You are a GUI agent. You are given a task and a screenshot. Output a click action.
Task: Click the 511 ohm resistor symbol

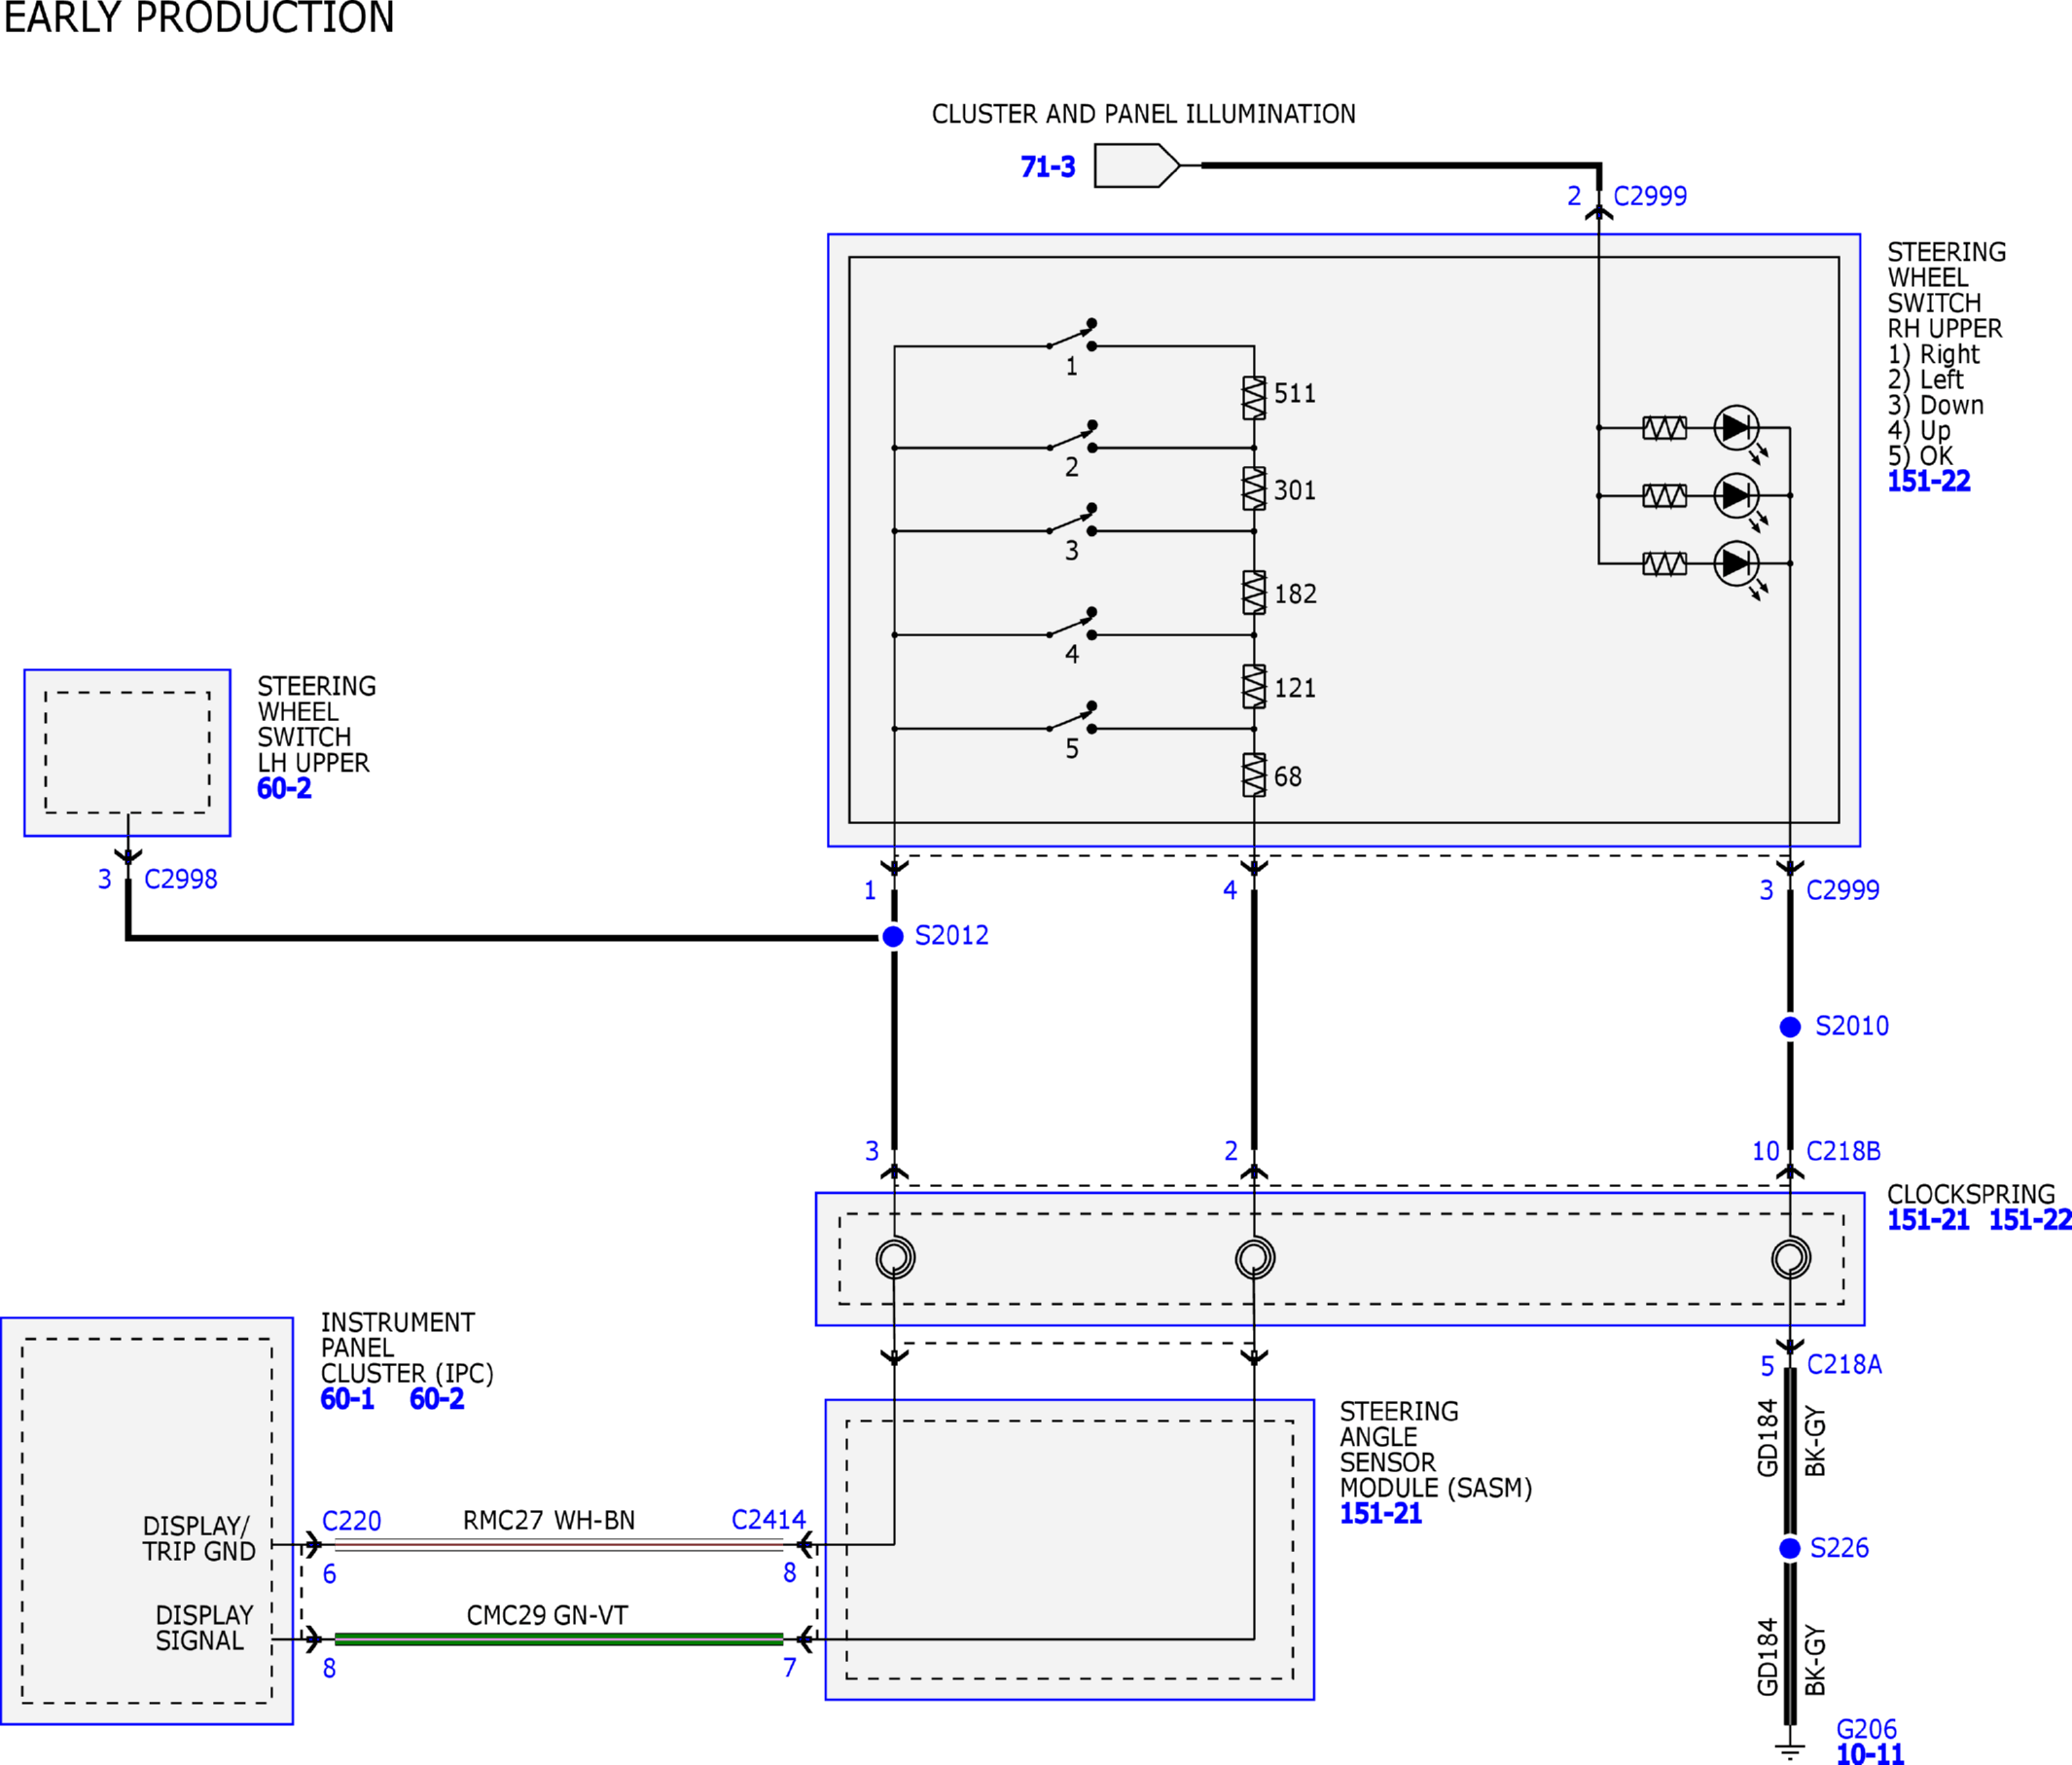pyautogui.click(x=1254, y=398)
